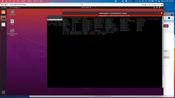This screenshot has height=98, width=175.
Task: Click the keyboard icon in VM window toolbar
Action: click(x=143, y=5)
